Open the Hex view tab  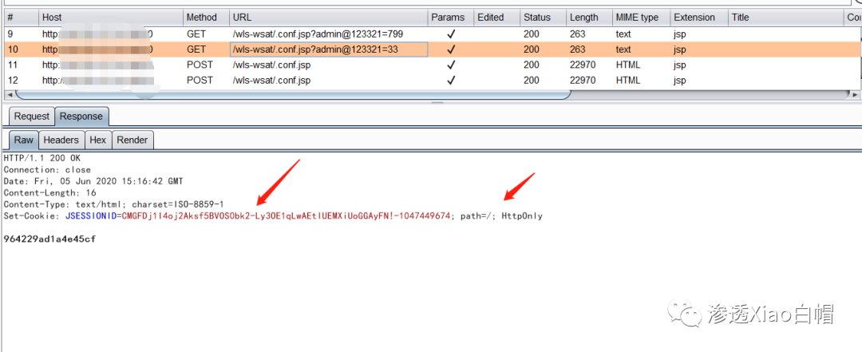click(x=98, y=140)
